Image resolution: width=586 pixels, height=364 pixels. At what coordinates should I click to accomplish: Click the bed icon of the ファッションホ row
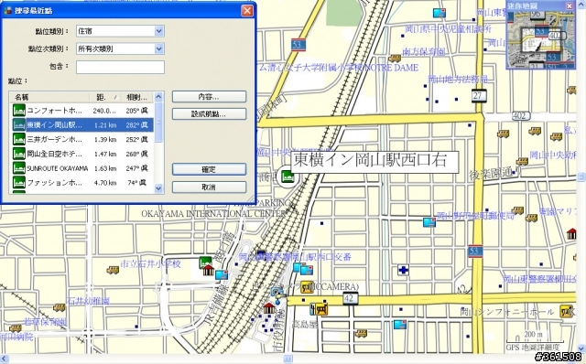point(19,182)
